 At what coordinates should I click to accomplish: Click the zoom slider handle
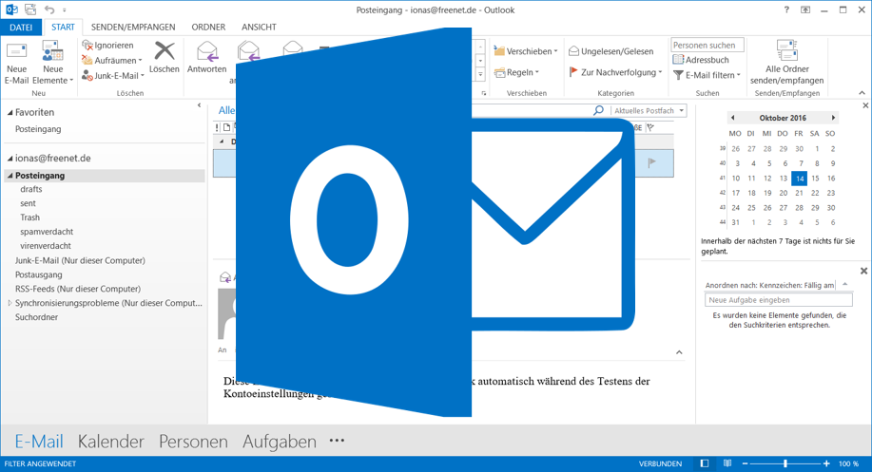[x=785, y=463]
